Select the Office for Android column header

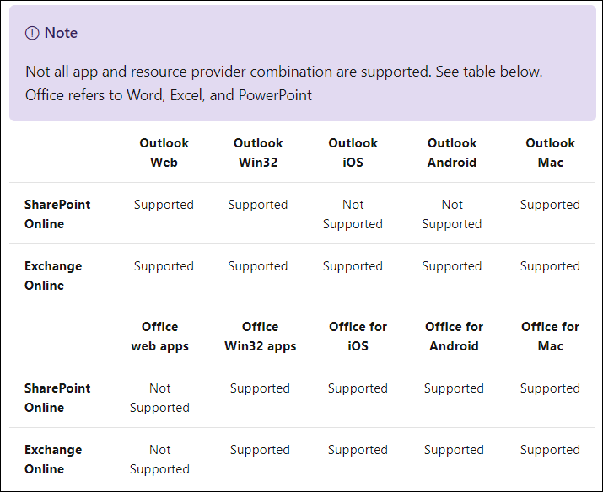455,336
